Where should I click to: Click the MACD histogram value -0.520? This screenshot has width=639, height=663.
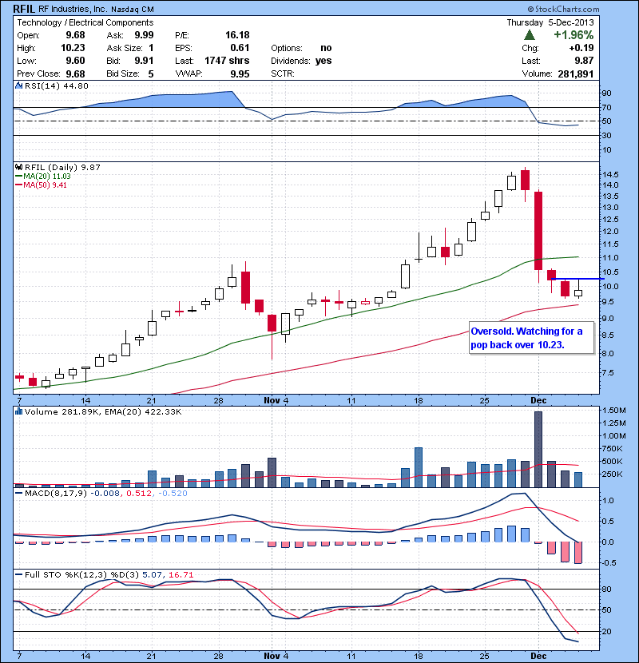(x=173, y=493)
